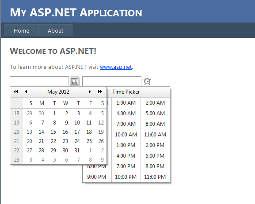
Task: Follow the www.asp.net link
Action: 116,67
